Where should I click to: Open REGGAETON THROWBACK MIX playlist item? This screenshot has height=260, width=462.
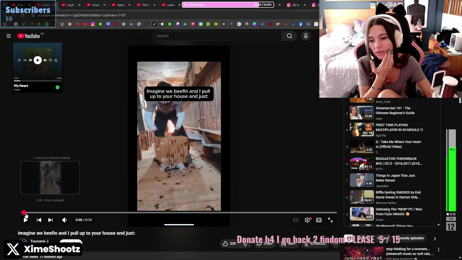tap(399, 161)
